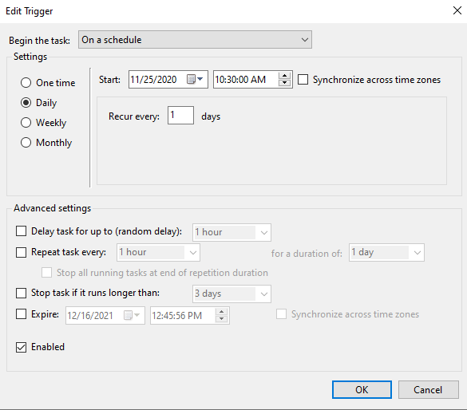467x410 pixels.
Task: Dismiss changes with the Cancel button
Action: click(428, 390)
